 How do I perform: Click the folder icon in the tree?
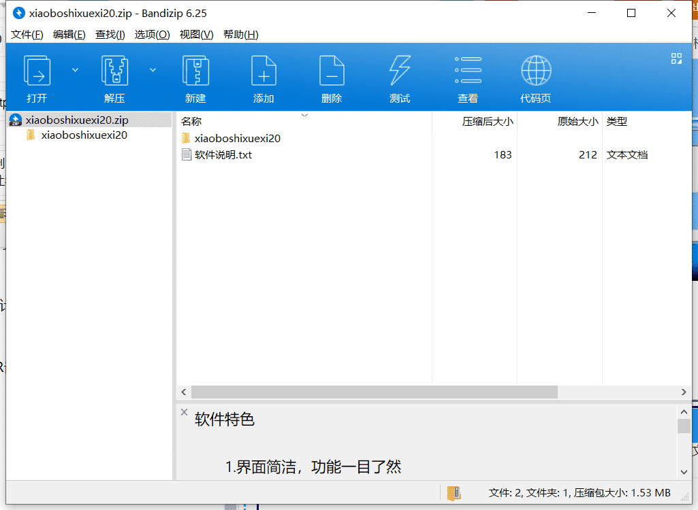(31, 135)
